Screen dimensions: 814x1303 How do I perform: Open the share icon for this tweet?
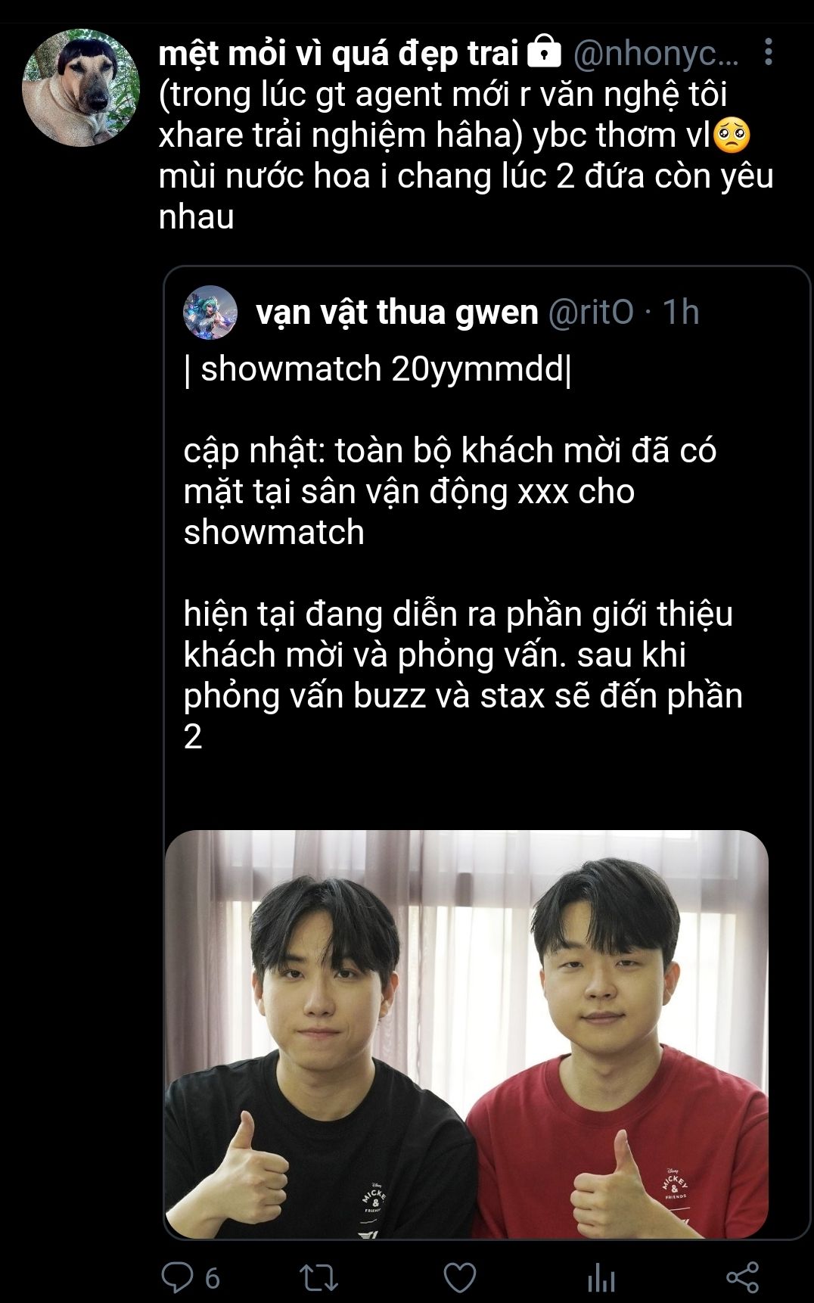tap(742, 1278)
